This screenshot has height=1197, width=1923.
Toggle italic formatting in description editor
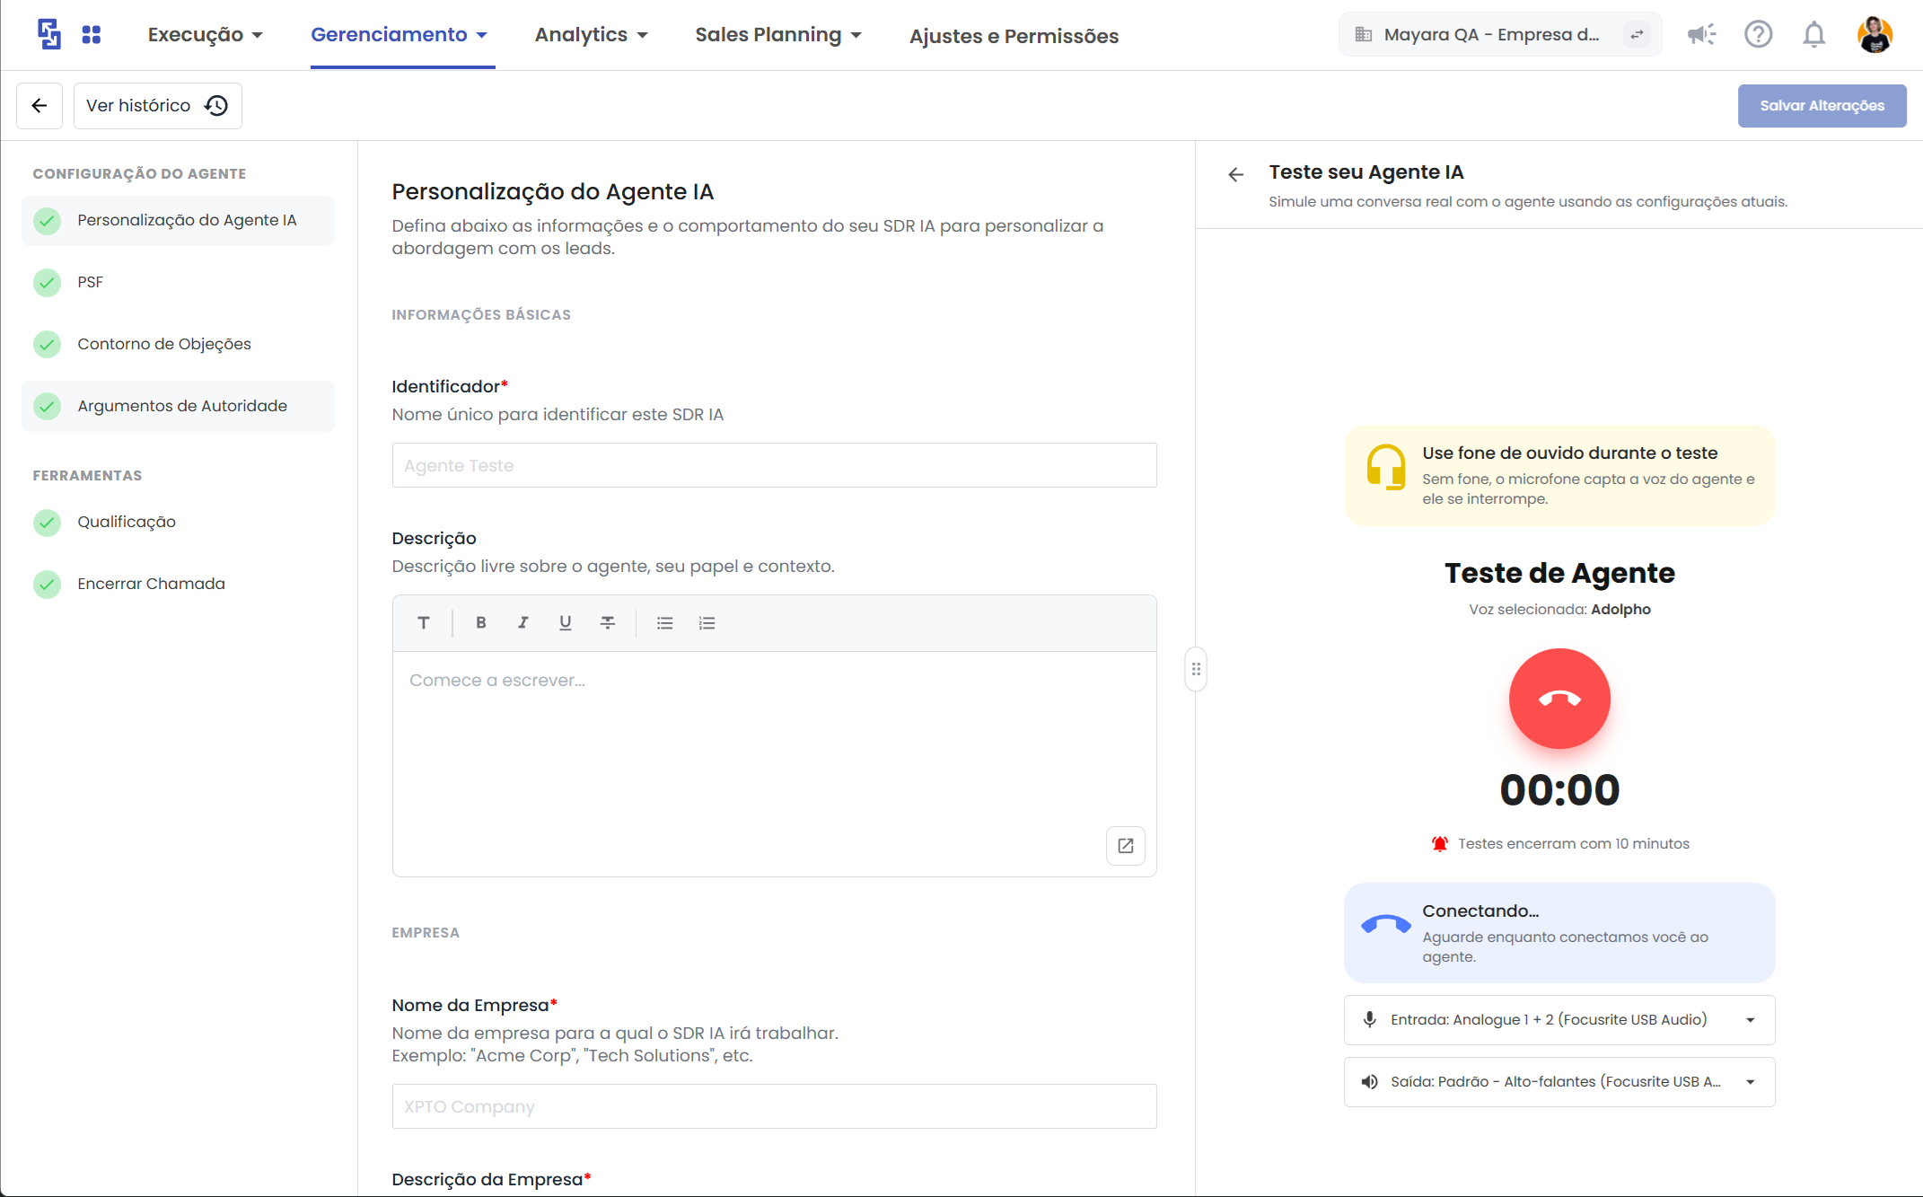pos(523,622)
